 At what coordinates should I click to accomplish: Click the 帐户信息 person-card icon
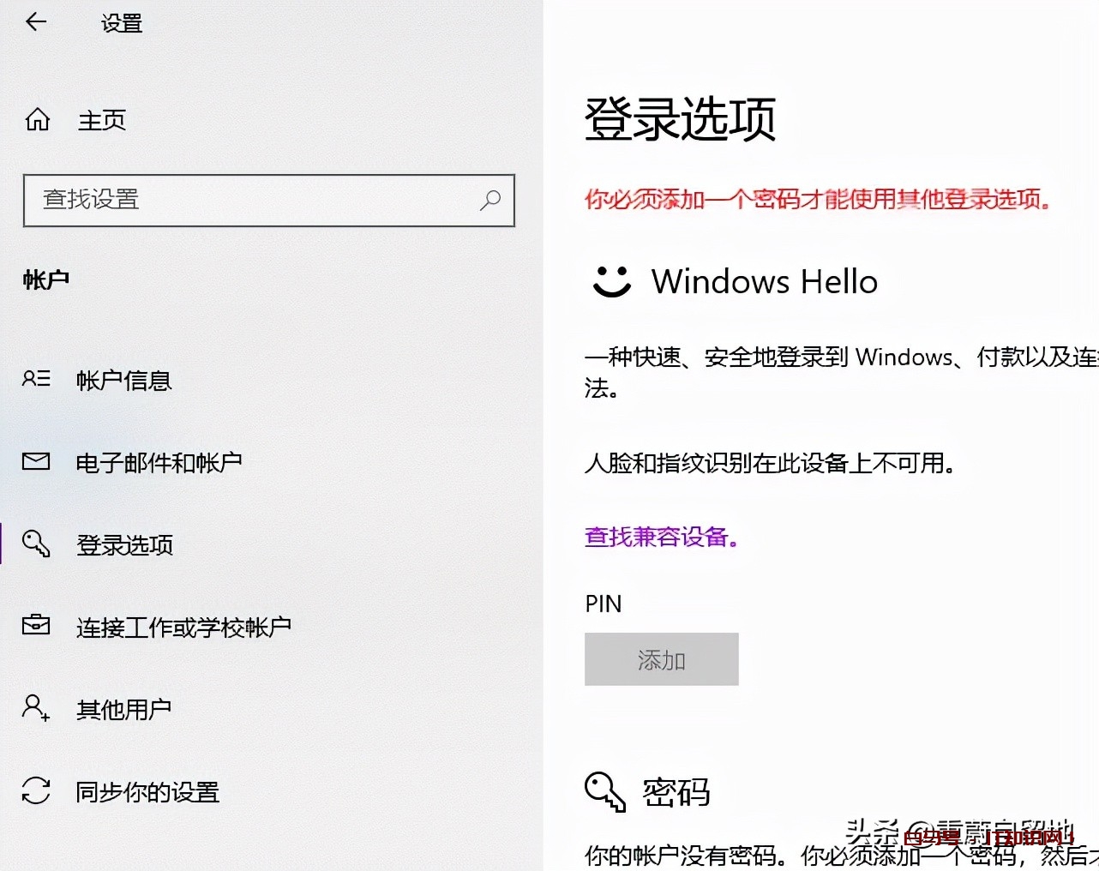click(36, 379)
